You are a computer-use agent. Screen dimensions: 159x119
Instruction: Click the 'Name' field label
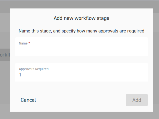tap(23, 43)
